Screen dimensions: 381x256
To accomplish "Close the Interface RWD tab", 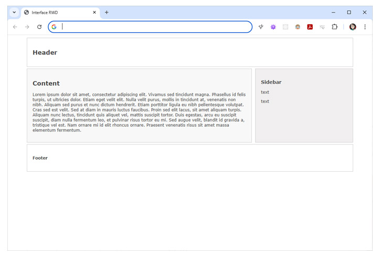I will pyautogui.click(x=94, y=12).
